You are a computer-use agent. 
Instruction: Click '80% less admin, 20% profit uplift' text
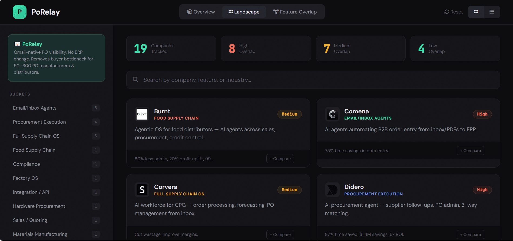click(174, 159)
